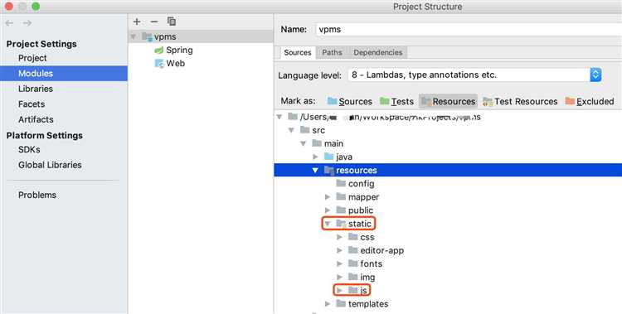Select the Spring facet entry
The height and width of the screenshot is (314, 622).
point(179,51)
